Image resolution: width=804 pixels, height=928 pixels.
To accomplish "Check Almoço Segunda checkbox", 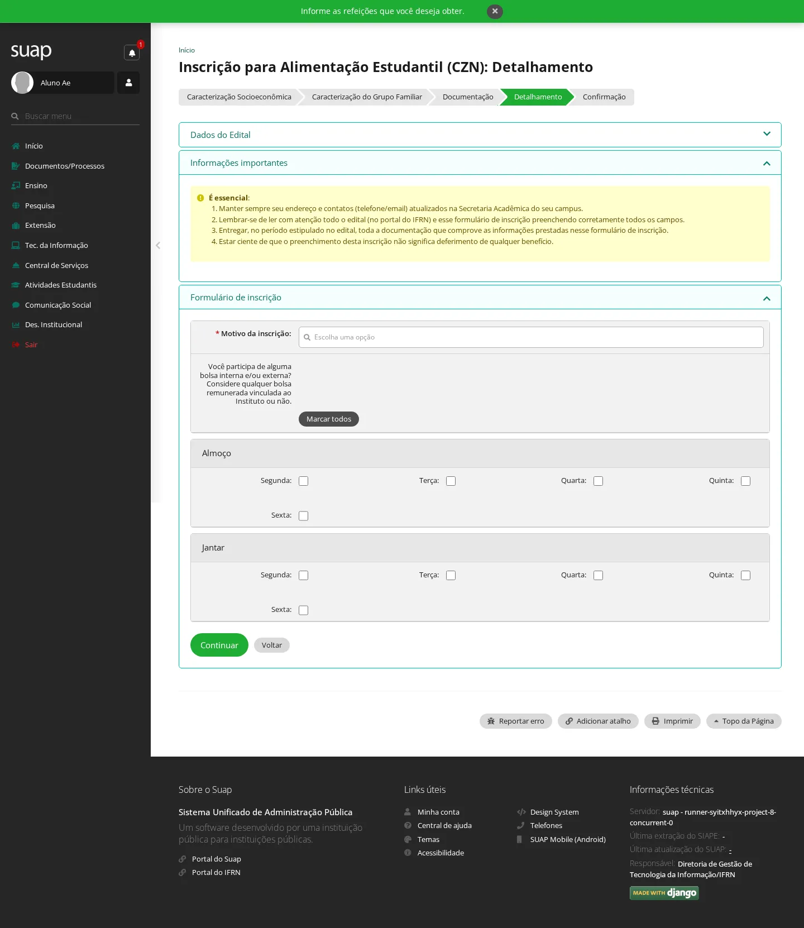I will click(x=303, y=481).
